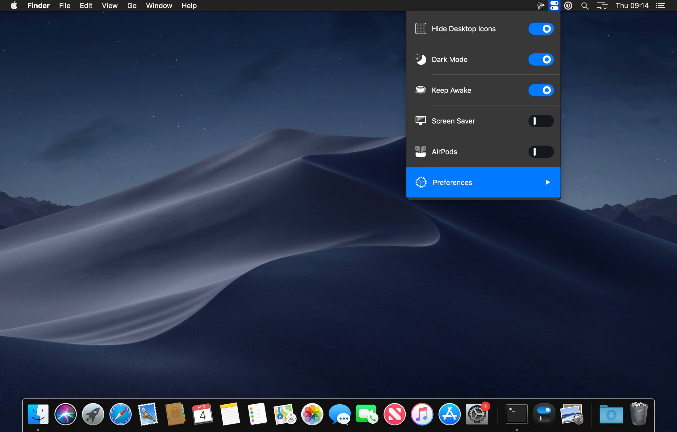
Task: Turn on the AirPods toggle
Action: coord(541,152)
